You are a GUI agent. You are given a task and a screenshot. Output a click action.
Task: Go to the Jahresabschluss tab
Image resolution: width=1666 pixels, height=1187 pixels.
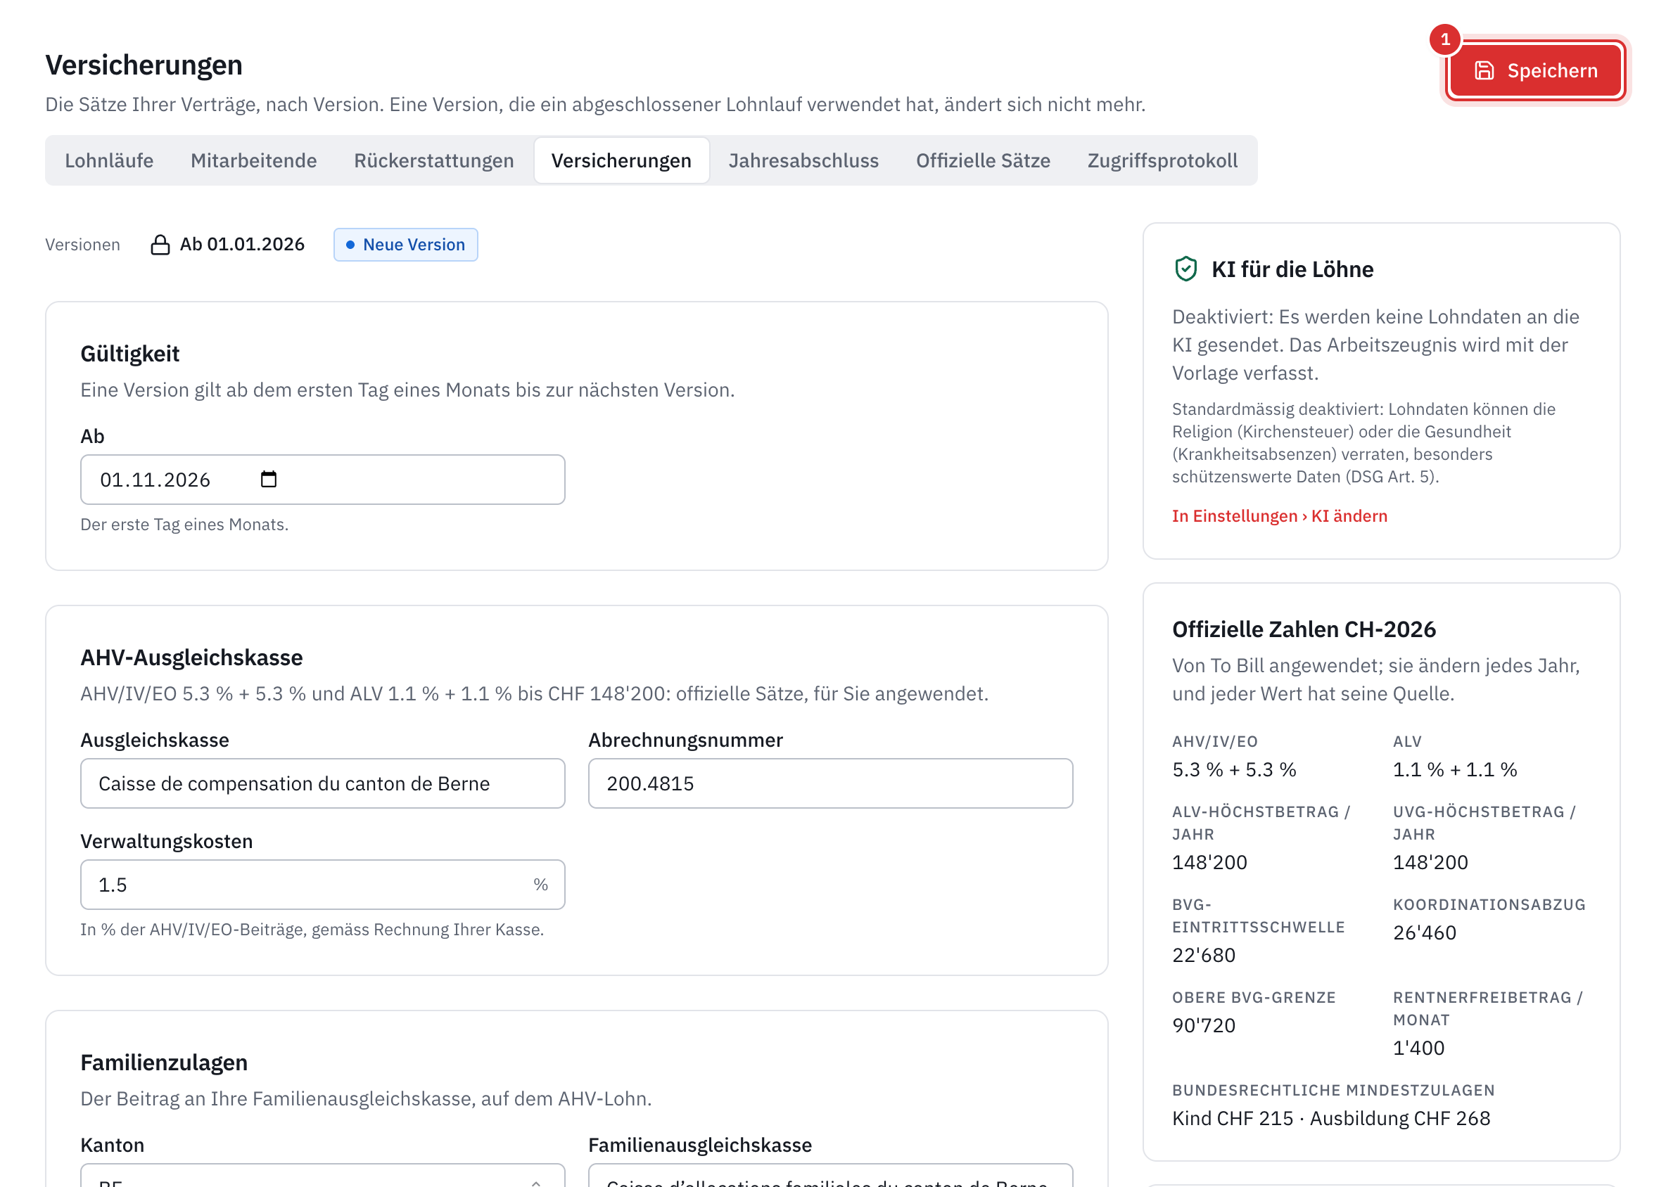point(803,160)
